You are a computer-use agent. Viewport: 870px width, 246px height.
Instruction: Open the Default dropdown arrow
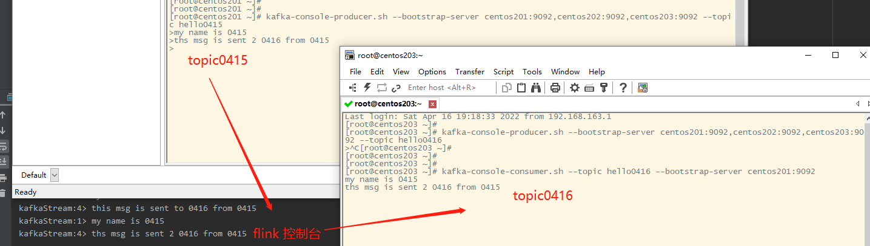(55, 175)
